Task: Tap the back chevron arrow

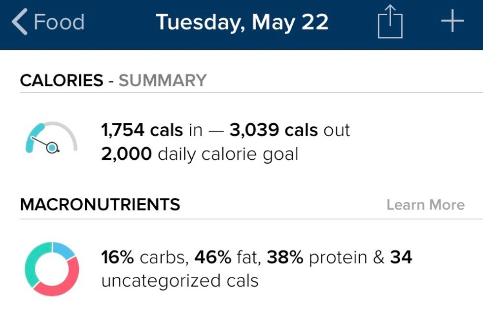Action: click(x=20, y=23)
